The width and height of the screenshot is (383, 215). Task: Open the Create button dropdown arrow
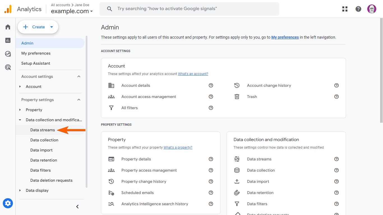[52, 27]
